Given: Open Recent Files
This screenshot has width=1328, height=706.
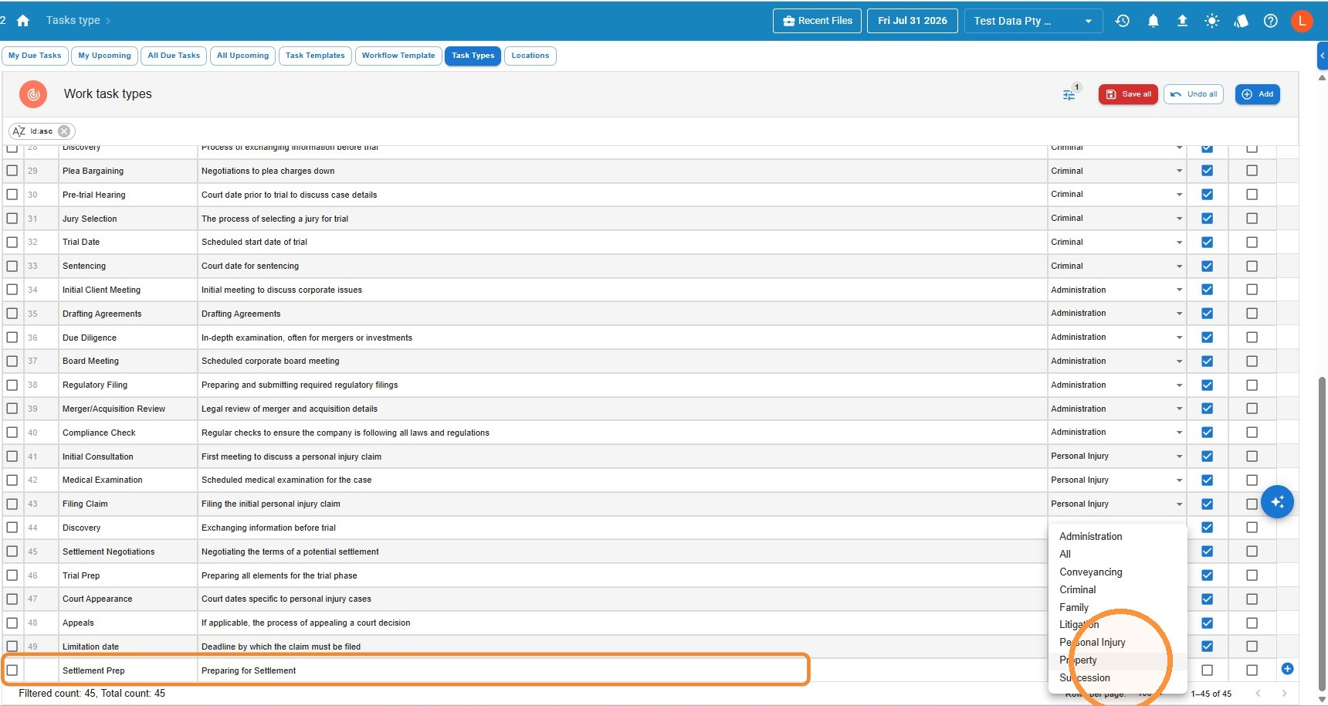Looking at the screenshot, I should tap(818, 21).
